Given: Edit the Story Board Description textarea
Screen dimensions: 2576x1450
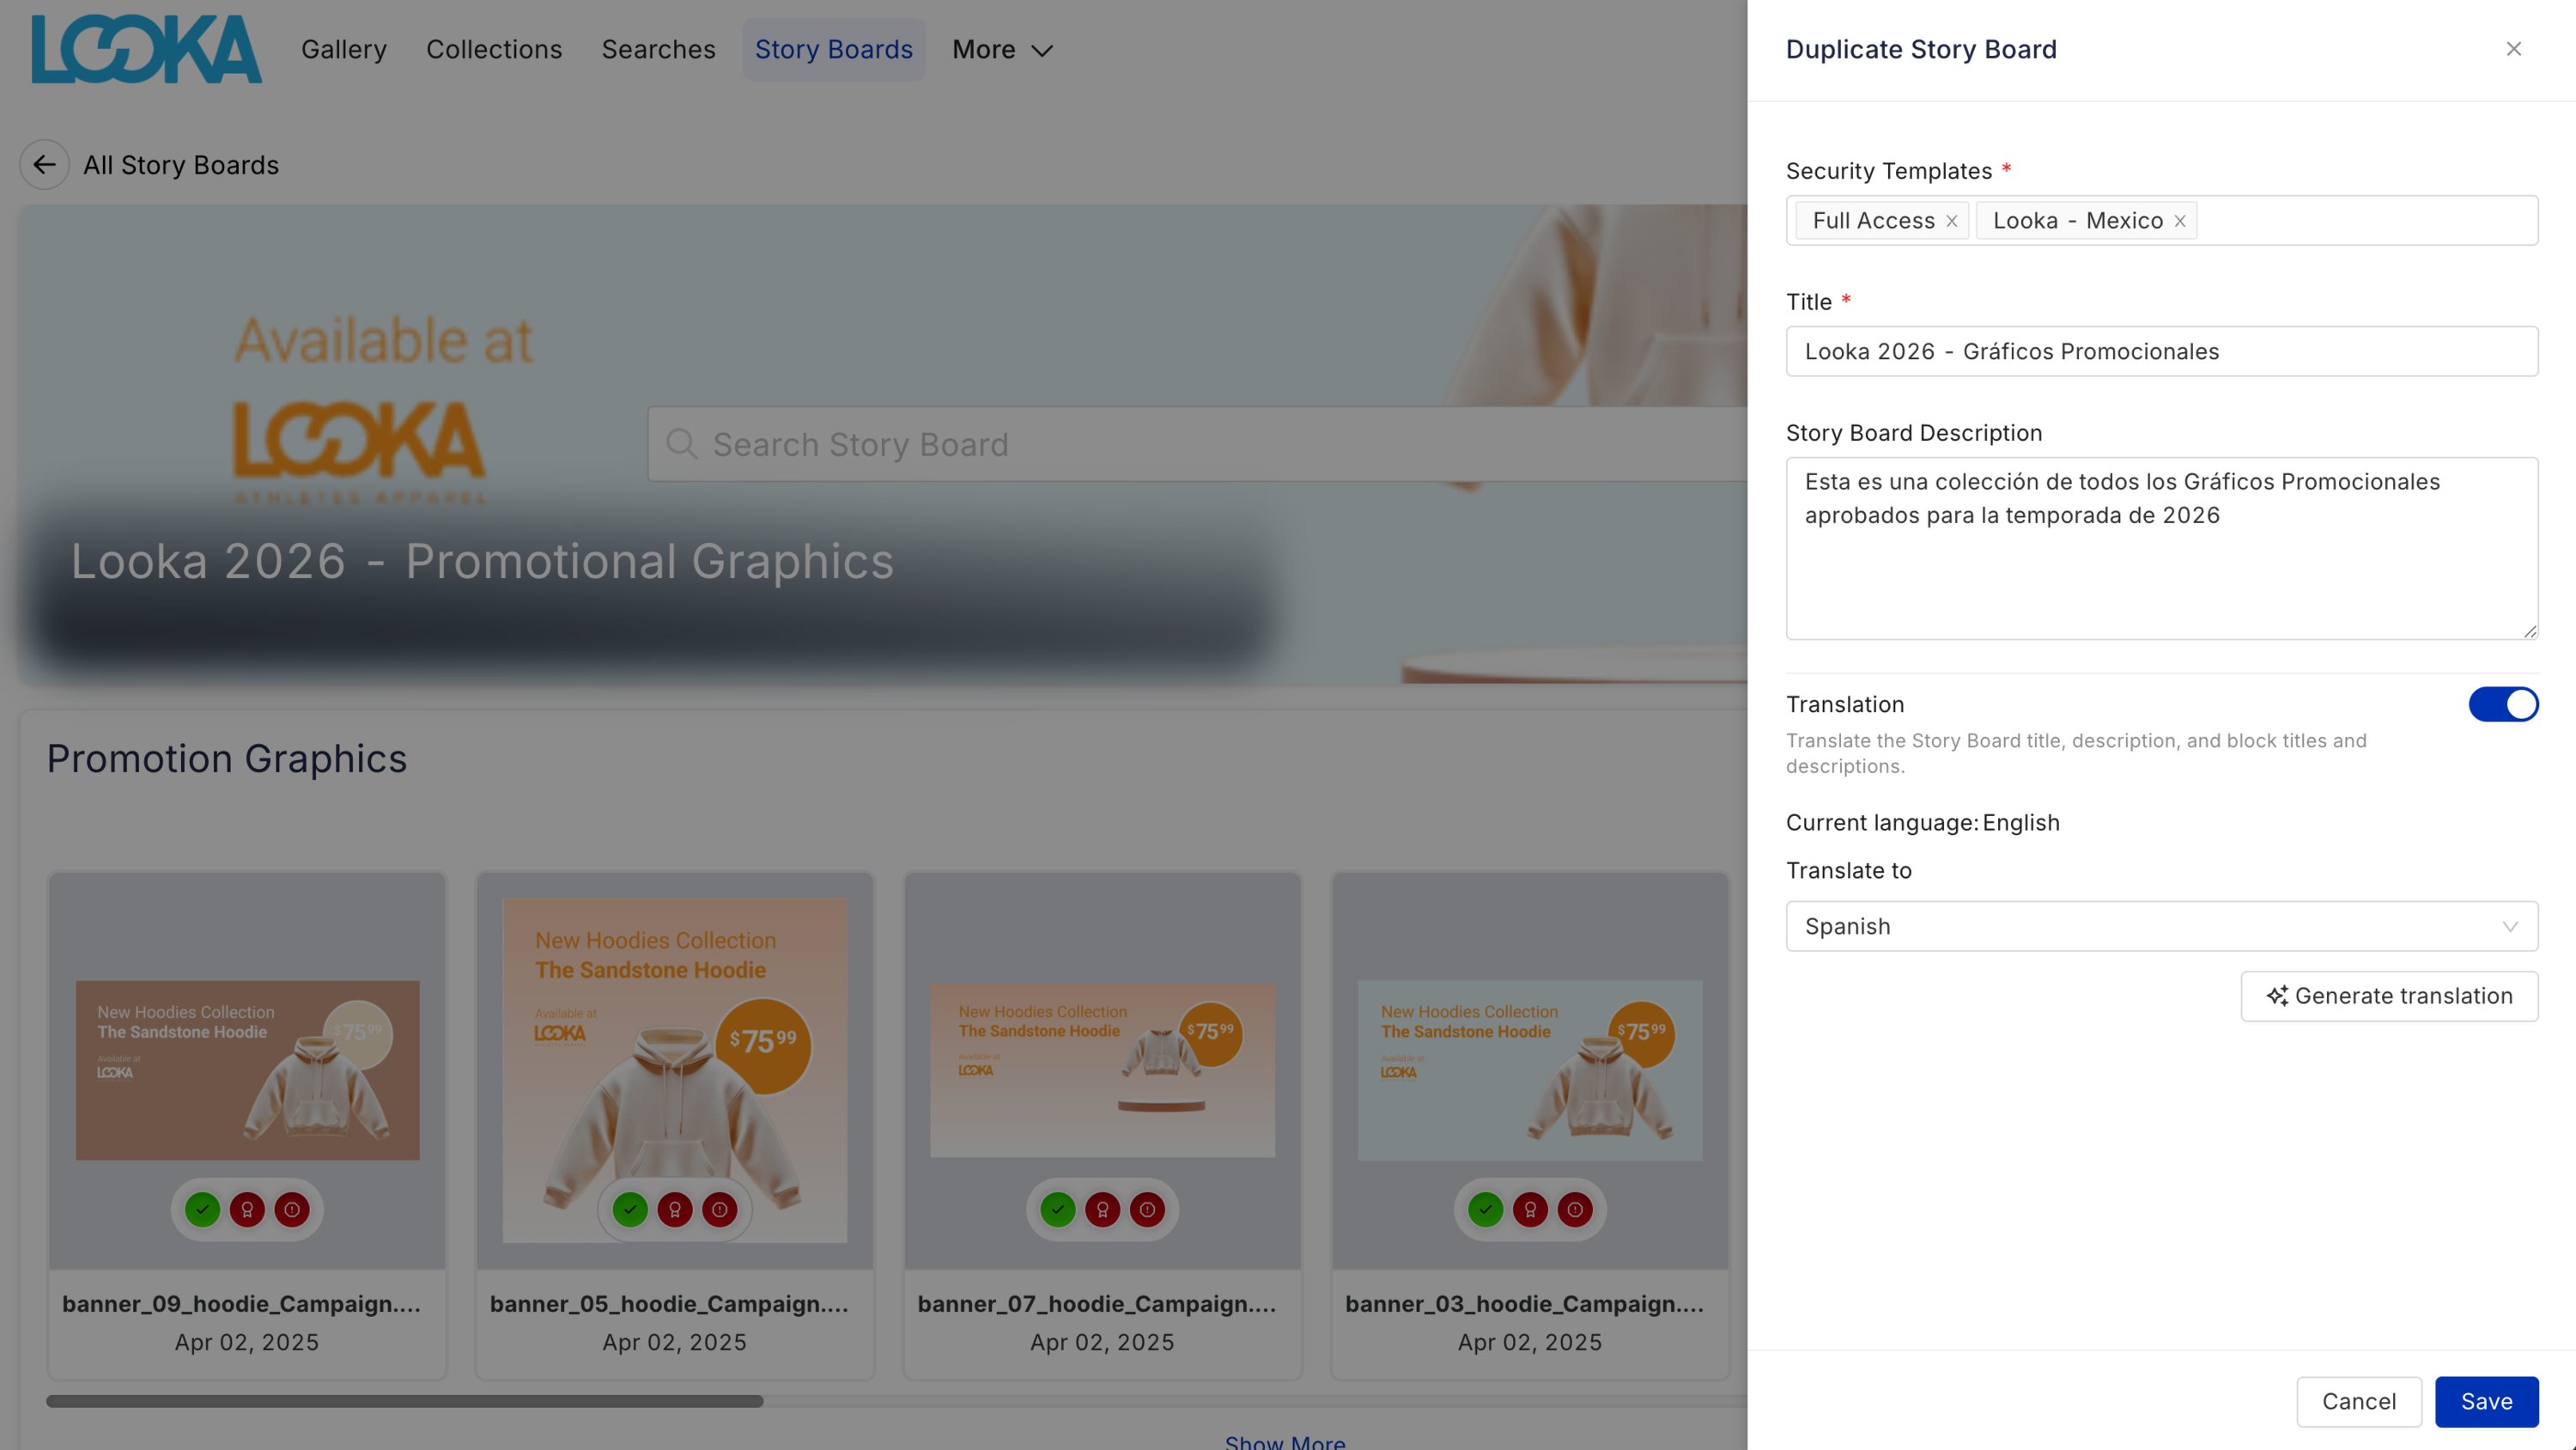Looking at the screenshot, I should point(2162,548).
